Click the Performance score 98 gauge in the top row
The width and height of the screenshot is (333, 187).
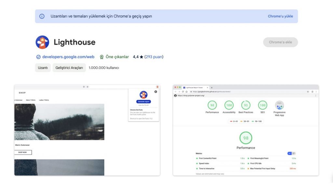coord(212,105)
